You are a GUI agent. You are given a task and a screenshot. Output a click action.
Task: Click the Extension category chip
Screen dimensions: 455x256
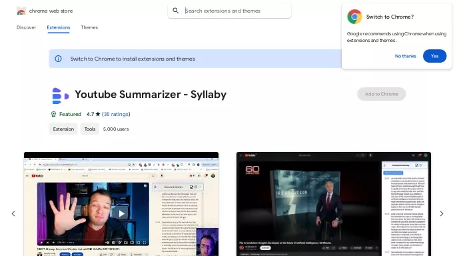(63, 129)
